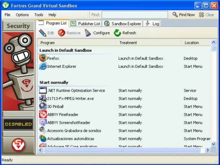Click the Publisher List tab icon
The image size is (220, 165).
[x=73, y=24]
